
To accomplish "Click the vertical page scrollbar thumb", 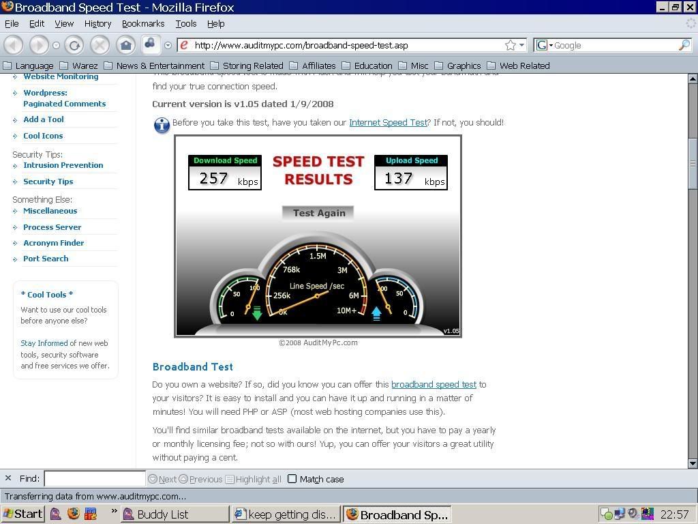I will coord(693,164).
